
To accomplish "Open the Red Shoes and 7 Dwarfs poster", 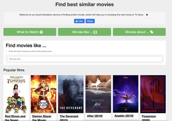I will (x=16, y=94).
